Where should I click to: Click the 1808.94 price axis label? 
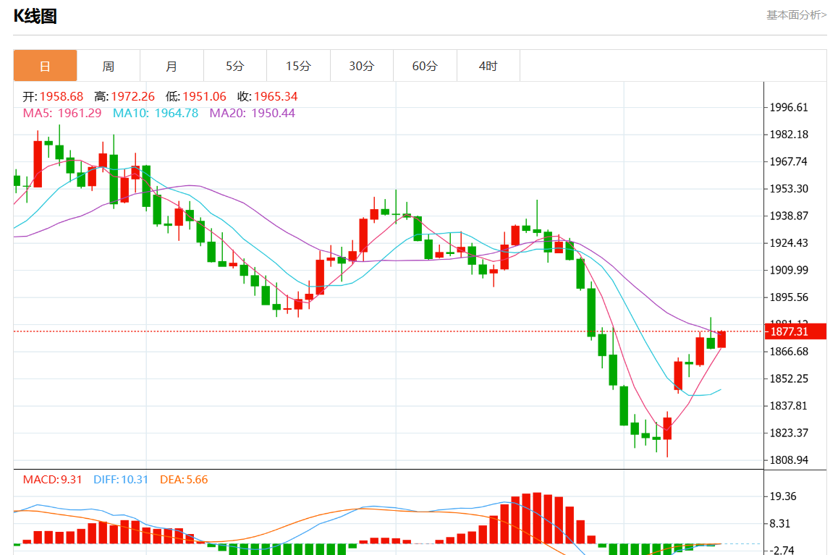coord(789,460)
